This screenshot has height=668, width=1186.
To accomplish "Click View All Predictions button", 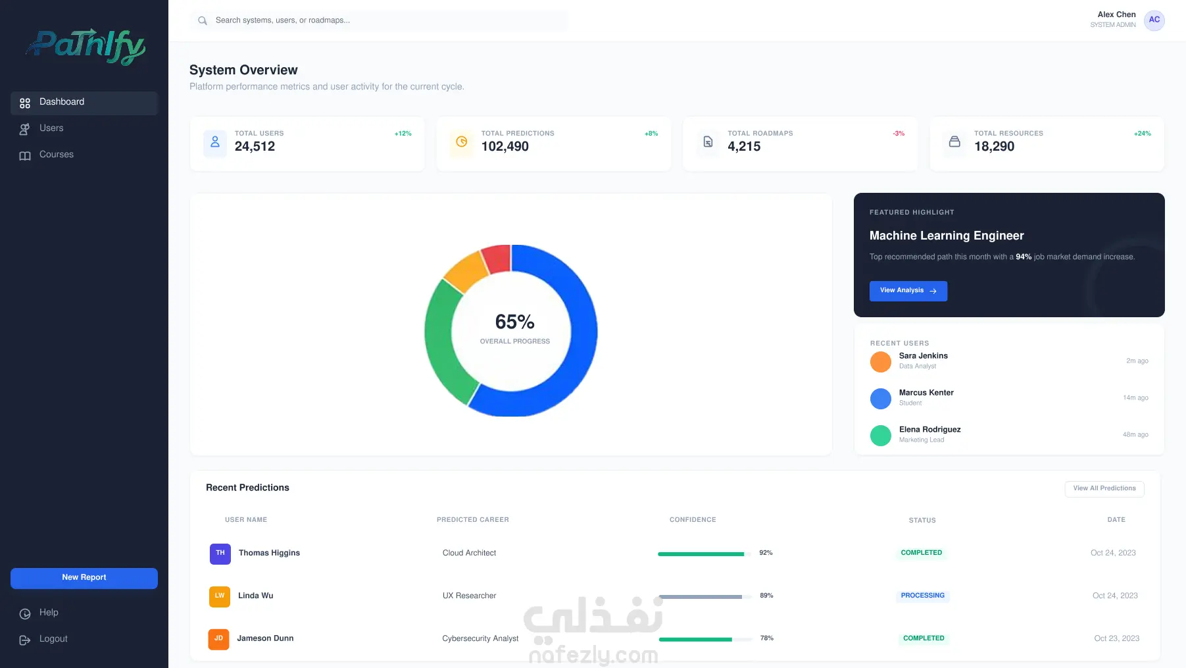I will click(1104, 488).
